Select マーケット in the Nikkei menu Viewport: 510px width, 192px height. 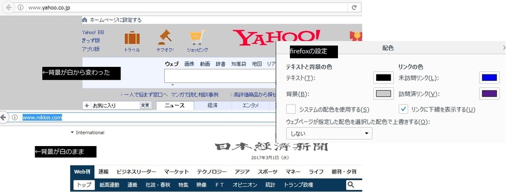pos(176,172)
